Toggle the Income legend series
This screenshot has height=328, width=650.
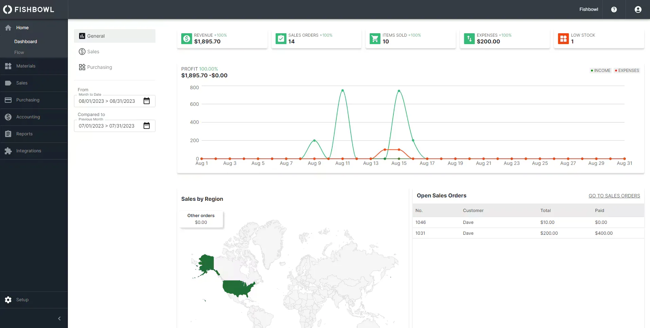600,71
